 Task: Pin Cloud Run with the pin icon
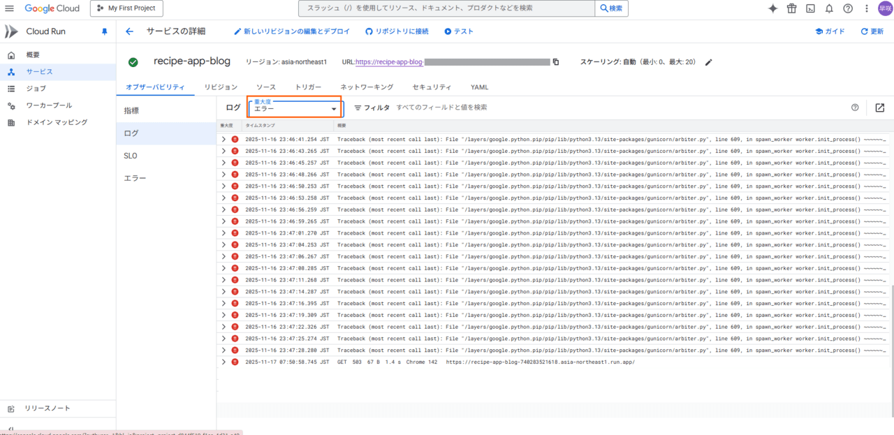(x=105, y=31)
